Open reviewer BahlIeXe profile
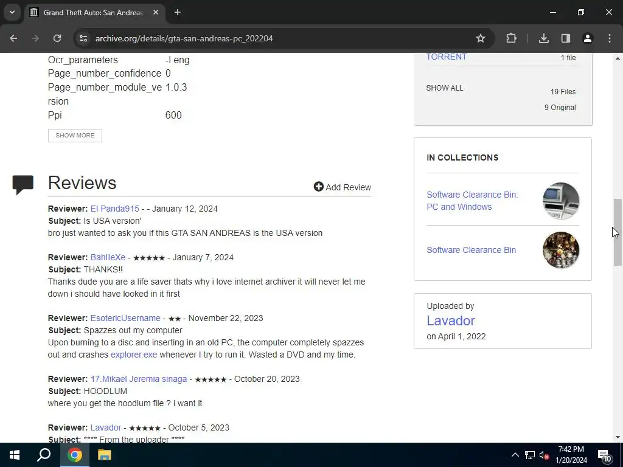 pos(108,257)
